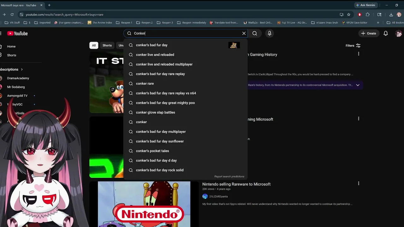Open Reopen Immedietaly bookmark folder

pyautogui.click(x=192, y=23)
